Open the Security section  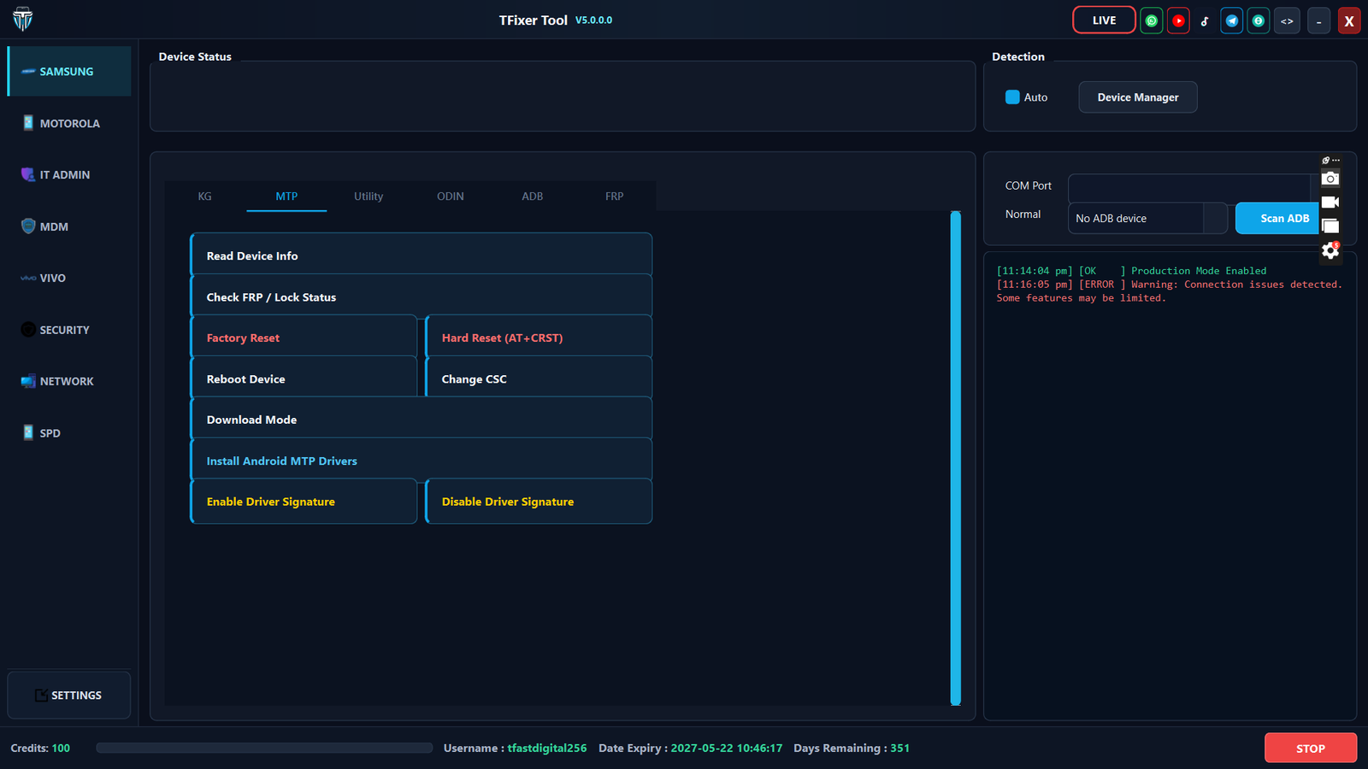[x=69, y=330]
